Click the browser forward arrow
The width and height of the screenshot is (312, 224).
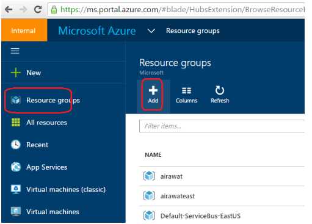click(23, 10)
